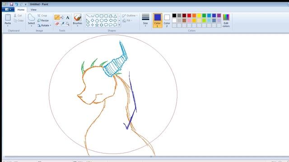Choose the Right triangle shape

pyautogui.click(x=88, y=21)
